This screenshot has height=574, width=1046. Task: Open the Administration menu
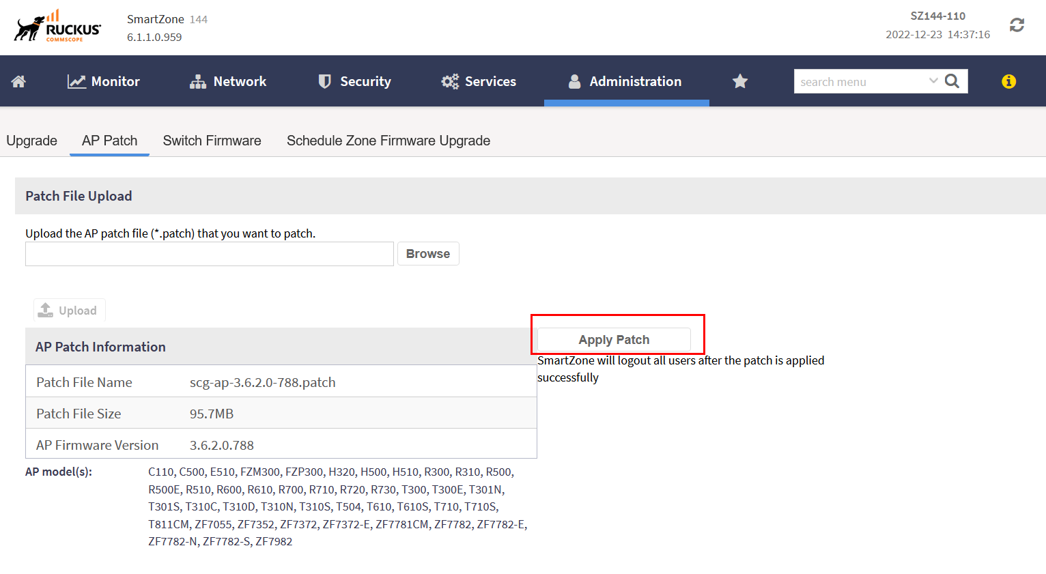click(x=625, y=81)
